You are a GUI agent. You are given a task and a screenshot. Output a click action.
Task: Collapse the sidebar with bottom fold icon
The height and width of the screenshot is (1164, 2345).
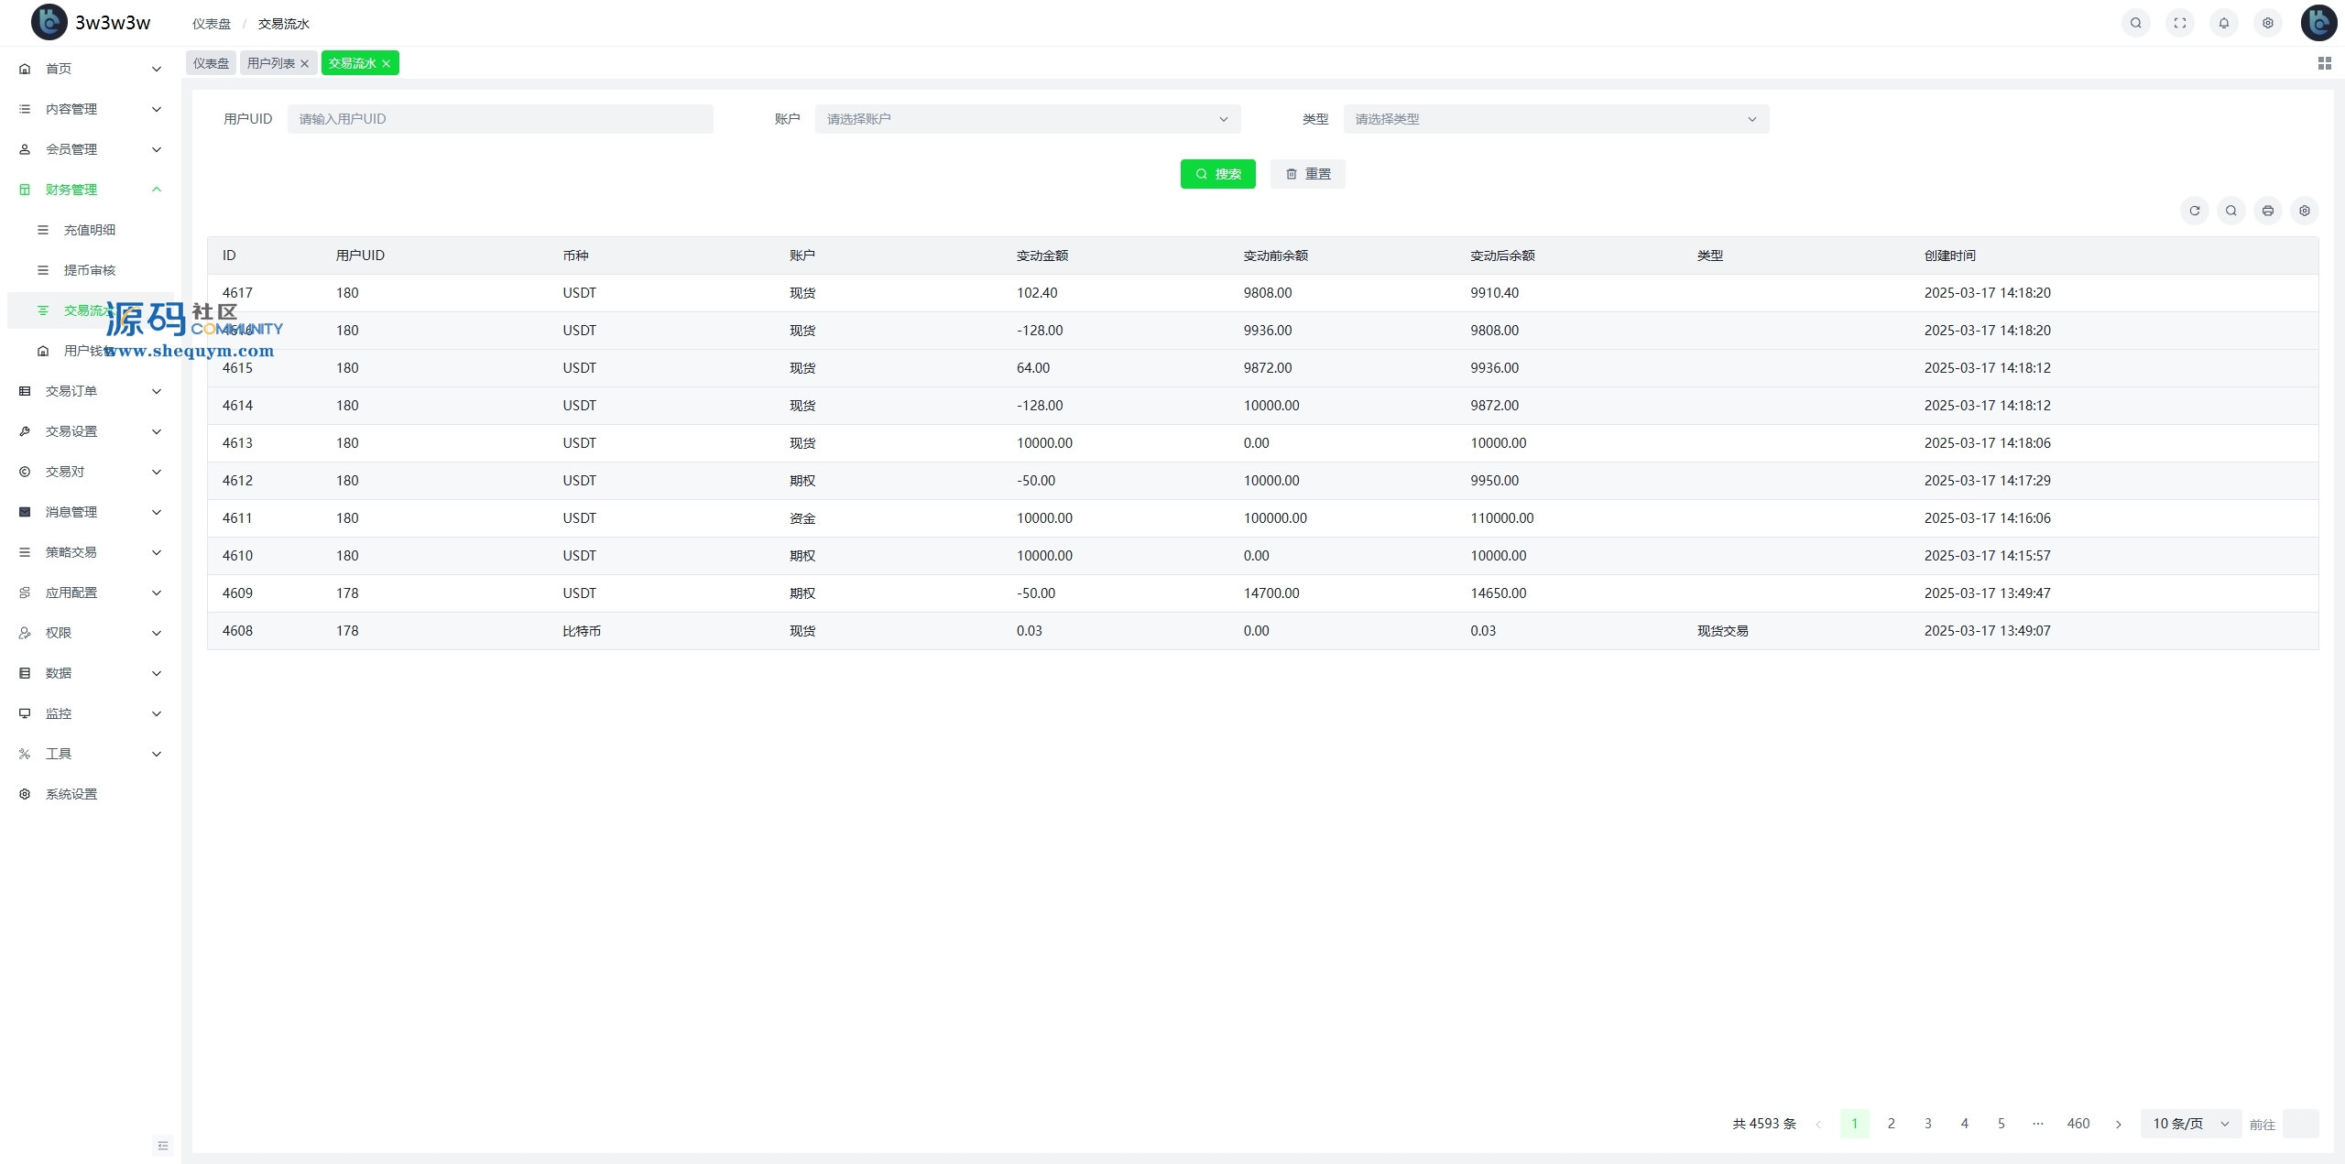[x=163, y=1145]
